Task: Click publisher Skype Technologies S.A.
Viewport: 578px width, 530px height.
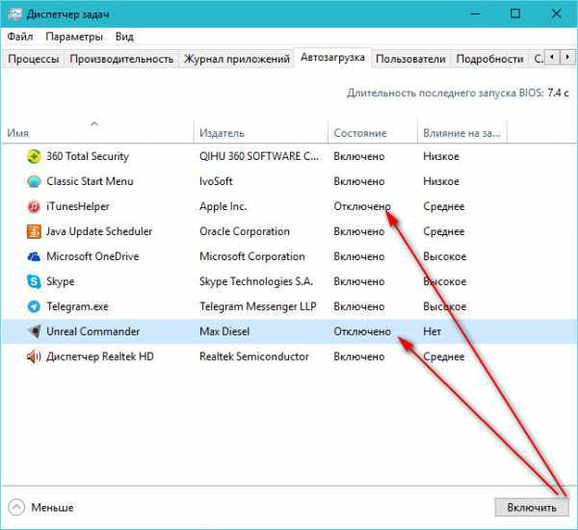Action: pyautogui.click(x=256, y=281)
